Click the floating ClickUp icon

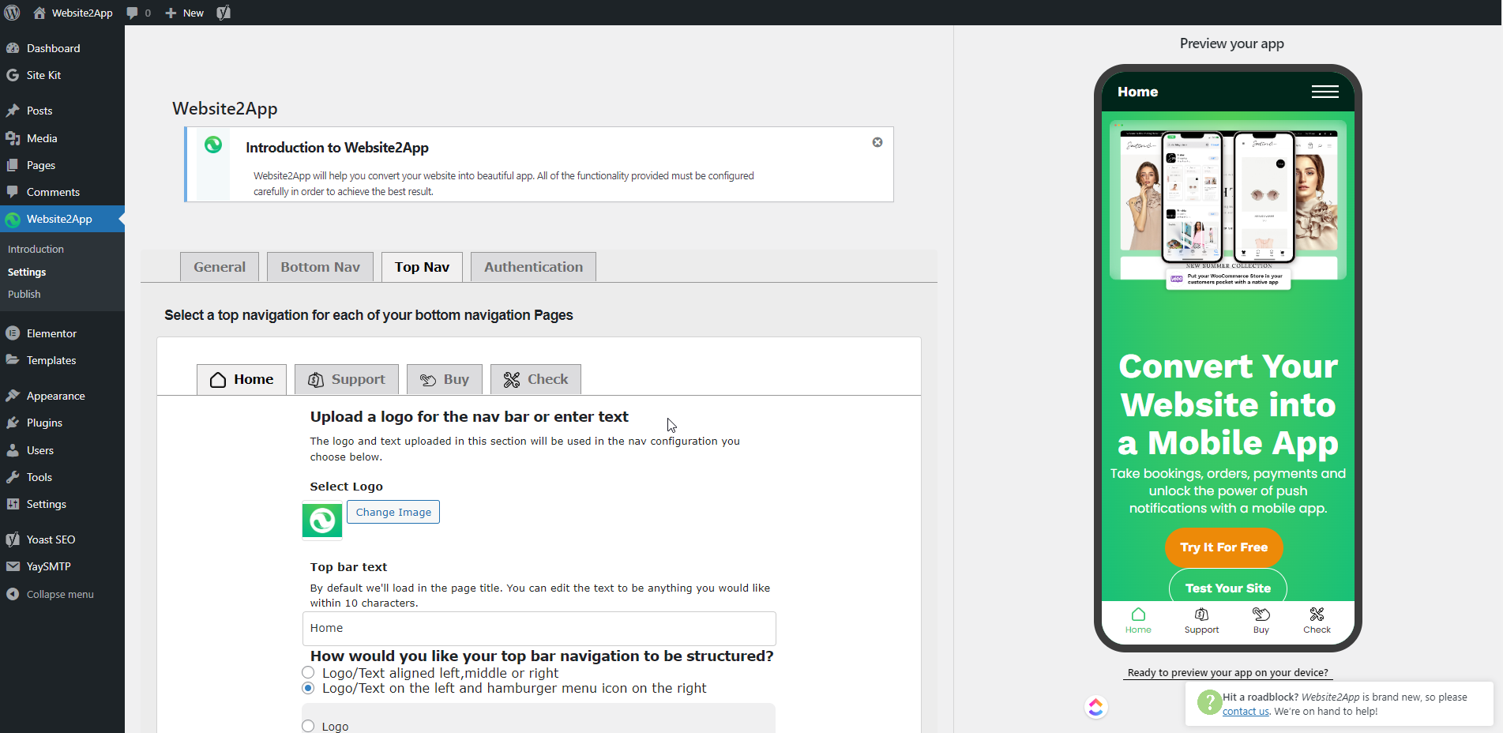pyautogui.click(x=1095, y=707)
